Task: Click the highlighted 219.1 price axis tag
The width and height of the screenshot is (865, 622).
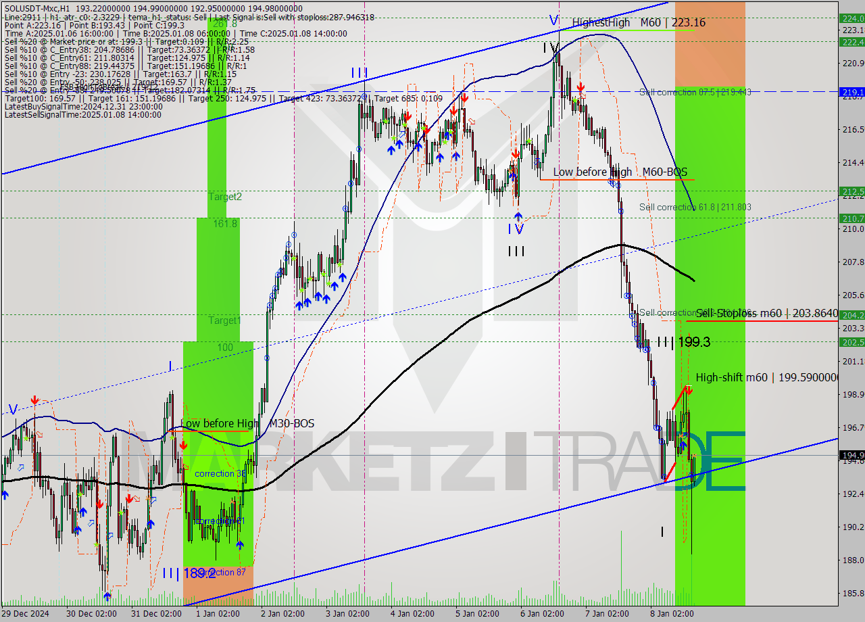Action: pyautogui.click(x=851, y=92)
